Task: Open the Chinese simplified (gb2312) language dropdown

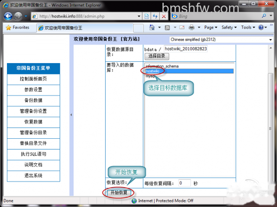Action: tap(221, 40)
